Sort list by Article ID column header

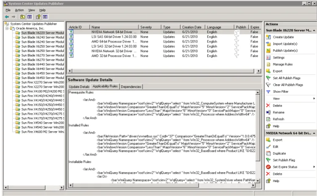(x=78, y=27)
